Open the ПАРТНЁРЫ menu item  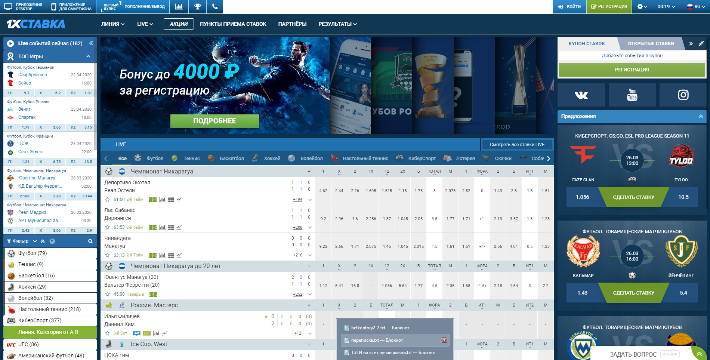pos(292,24)
